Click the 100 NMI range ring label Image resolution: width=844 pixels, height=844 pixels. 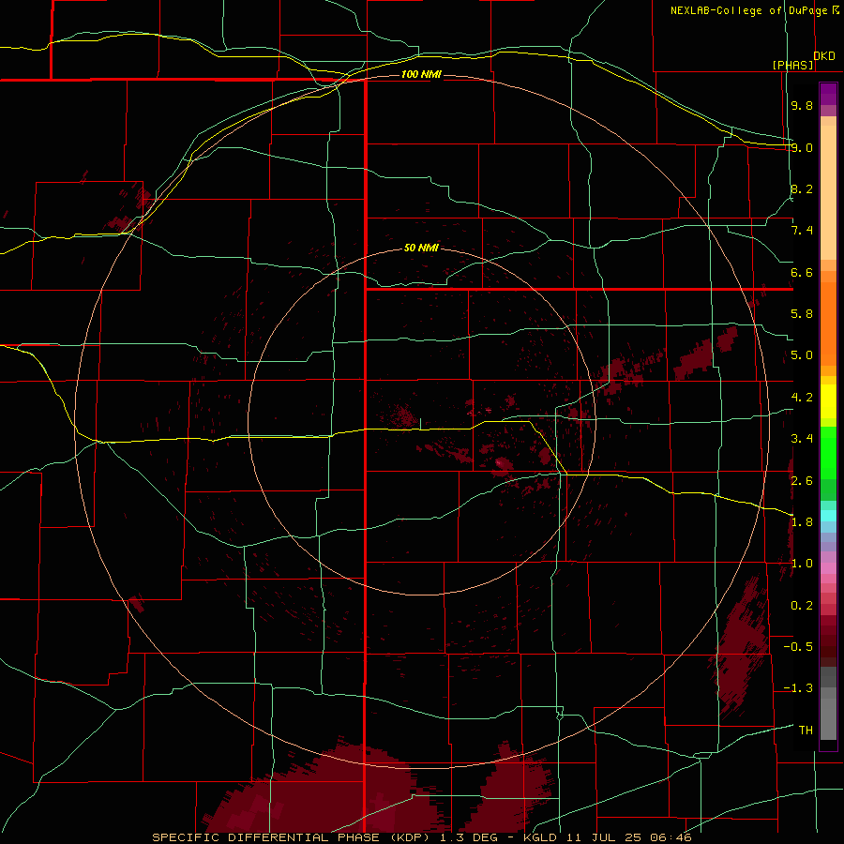click(x=421, y=74)
